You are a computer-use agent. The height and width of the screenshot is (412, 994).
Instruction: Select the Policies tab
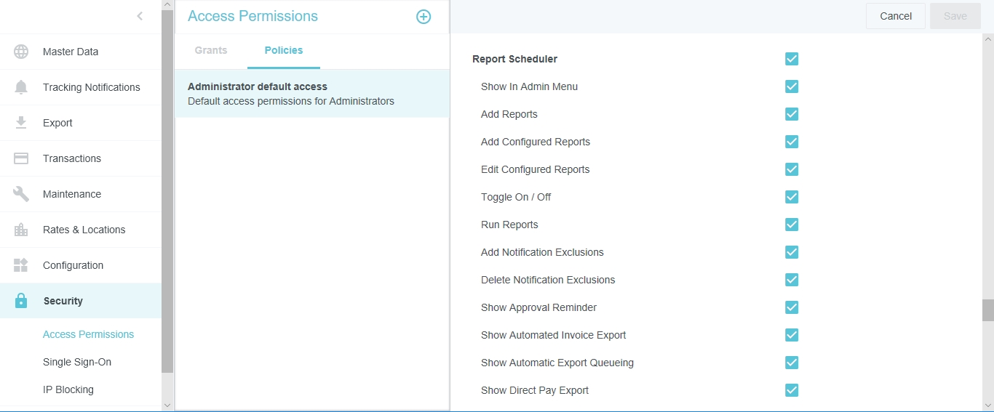point(284,50)
